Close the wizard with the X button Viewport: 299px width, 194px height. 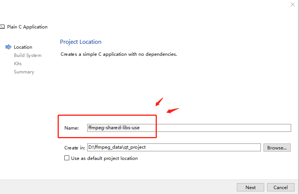click(x=293, y=4)
